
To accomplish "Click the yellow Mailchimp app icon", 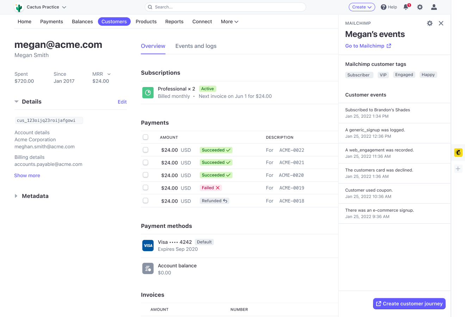I will click(x=458, y=153).
